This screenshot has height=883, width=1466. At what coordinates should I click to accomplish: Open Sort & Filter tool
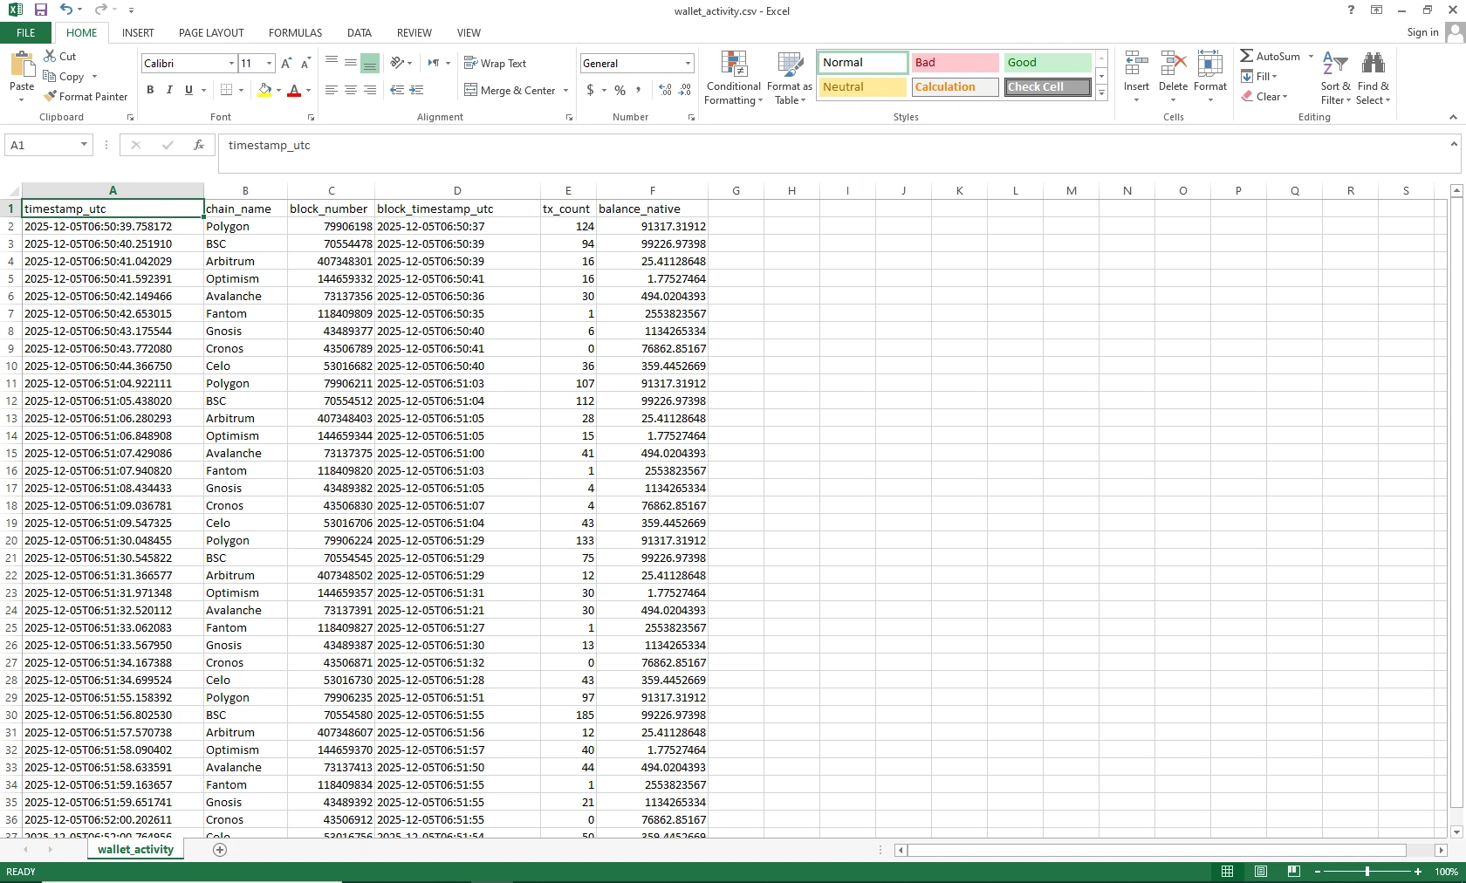tap(1335, 79)
